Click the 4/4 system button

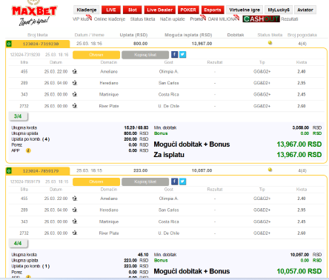[x=19, y=243]
